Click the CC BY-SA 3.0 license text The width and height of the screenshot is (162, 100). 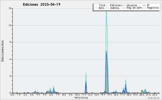[154, 98]
